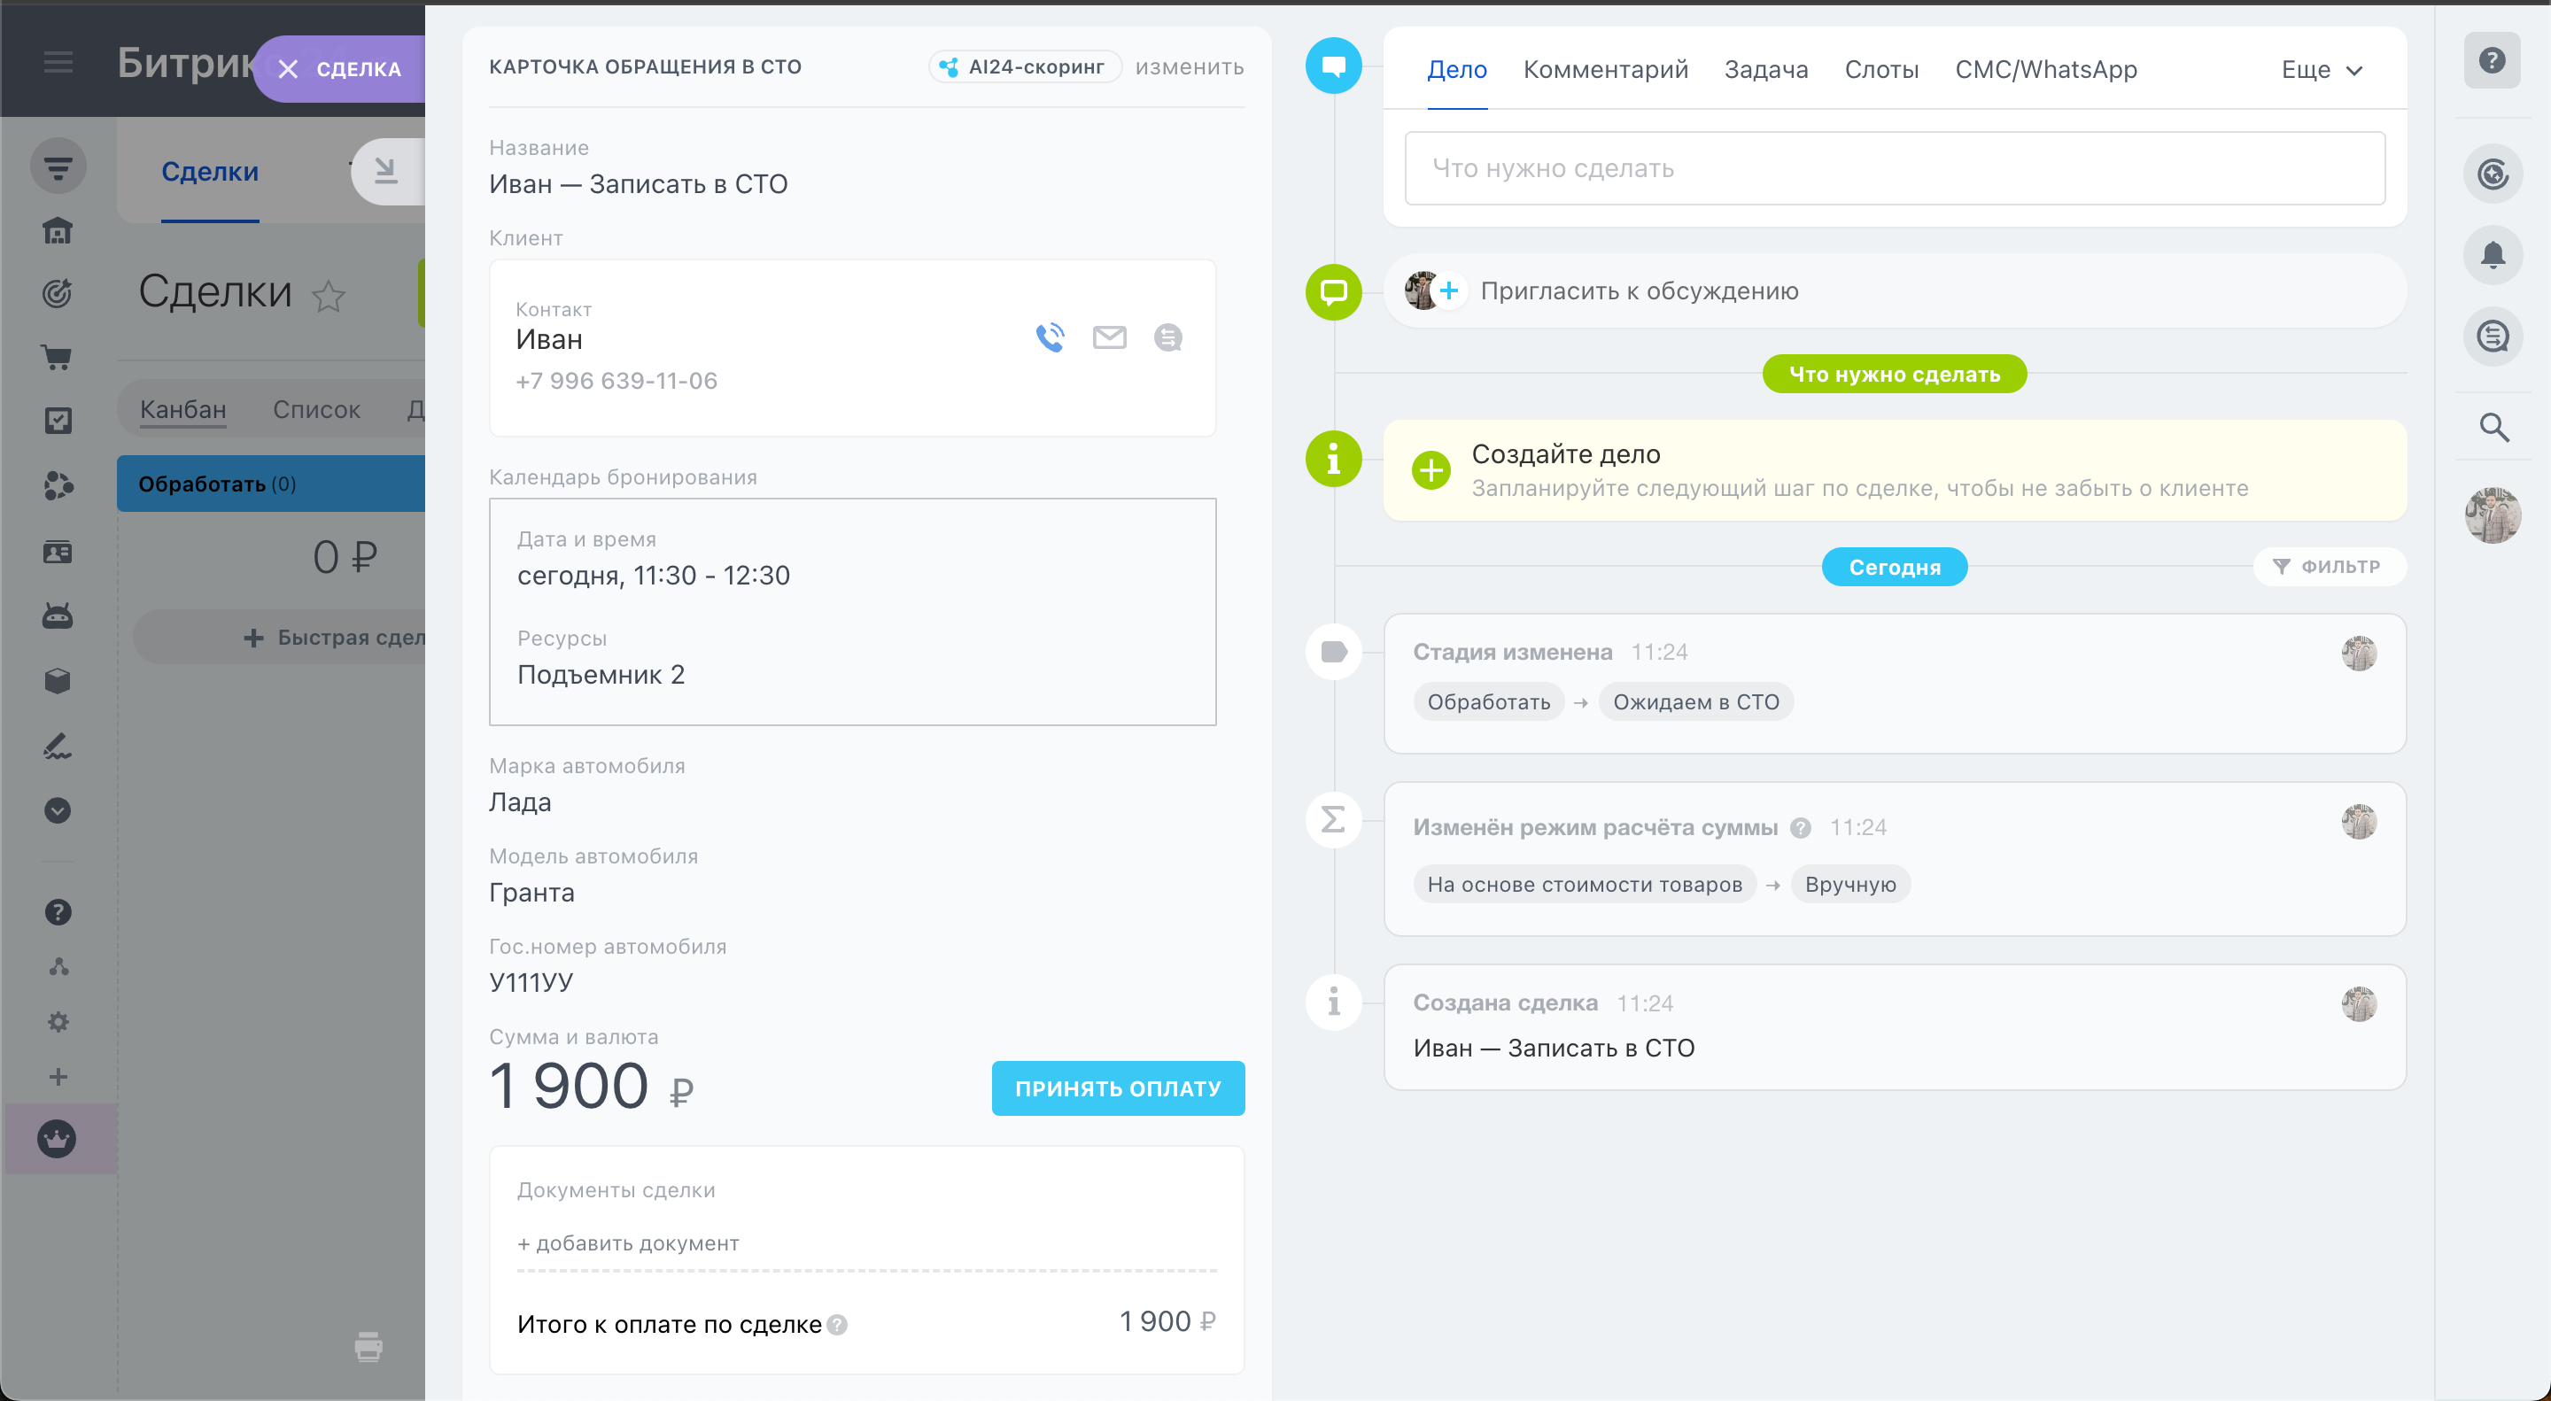Image resolution: width=2551 pixels, height=1401 pixels.
Task: Click the email envelope icon in contact card
Action: [1109, 337]
